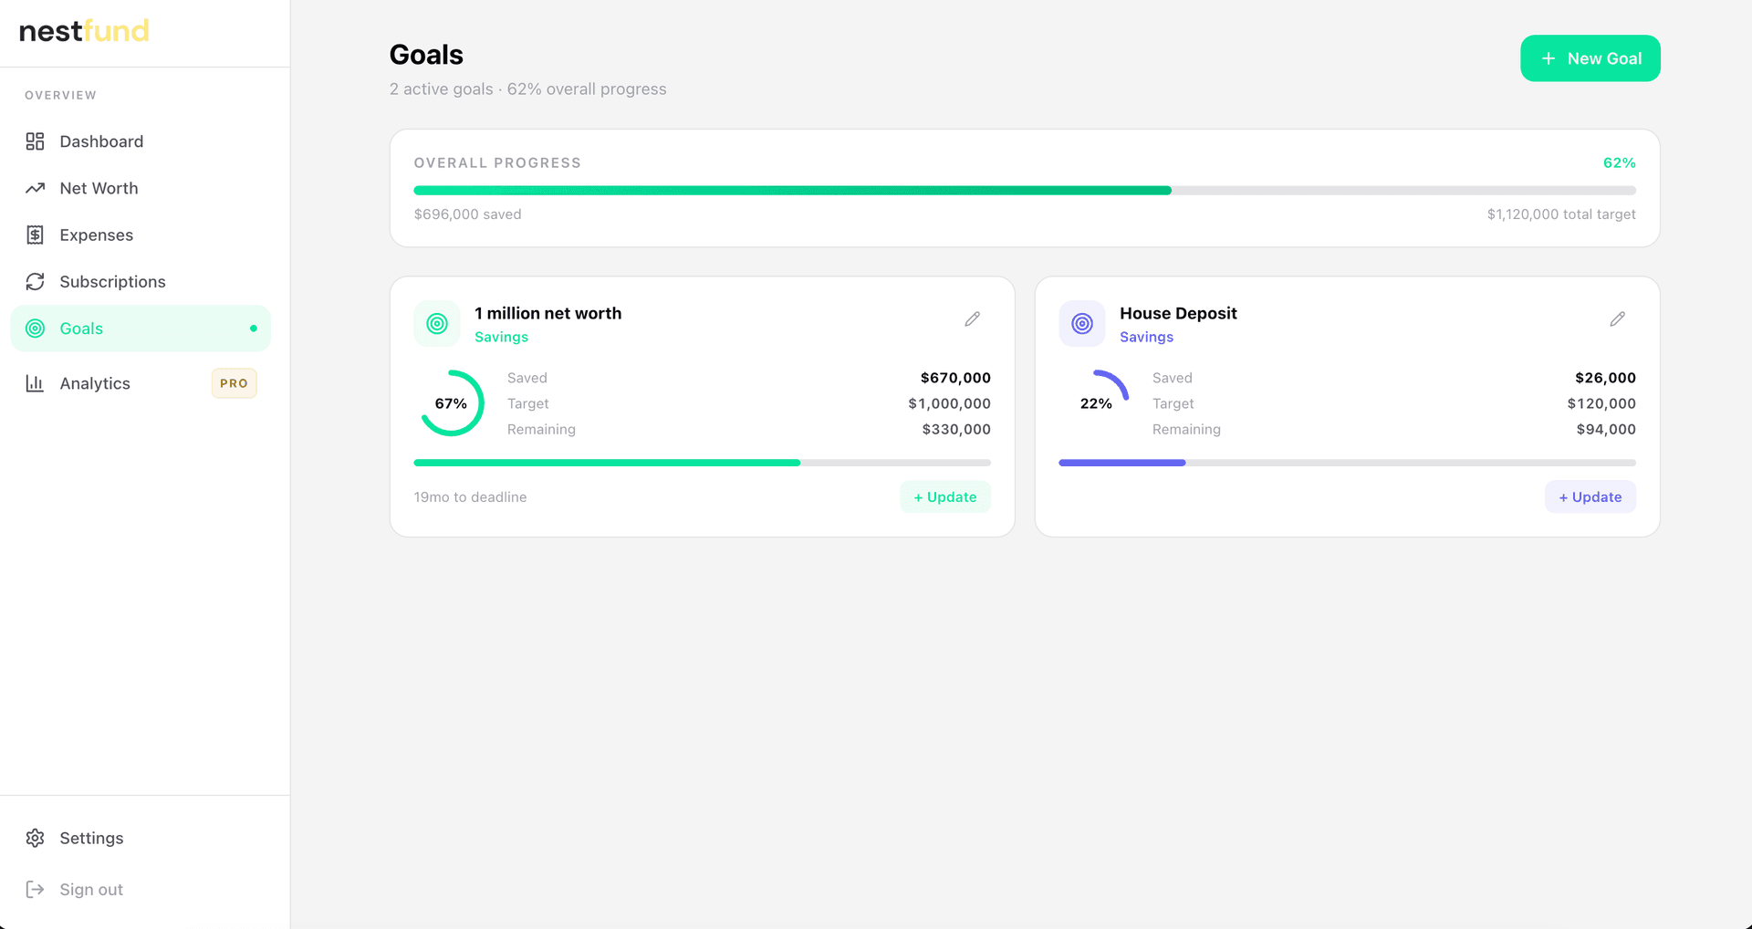Viewport: 1752px width, 929px height.
Task: Click the Settings gear icon
Action: coord(35,838)
